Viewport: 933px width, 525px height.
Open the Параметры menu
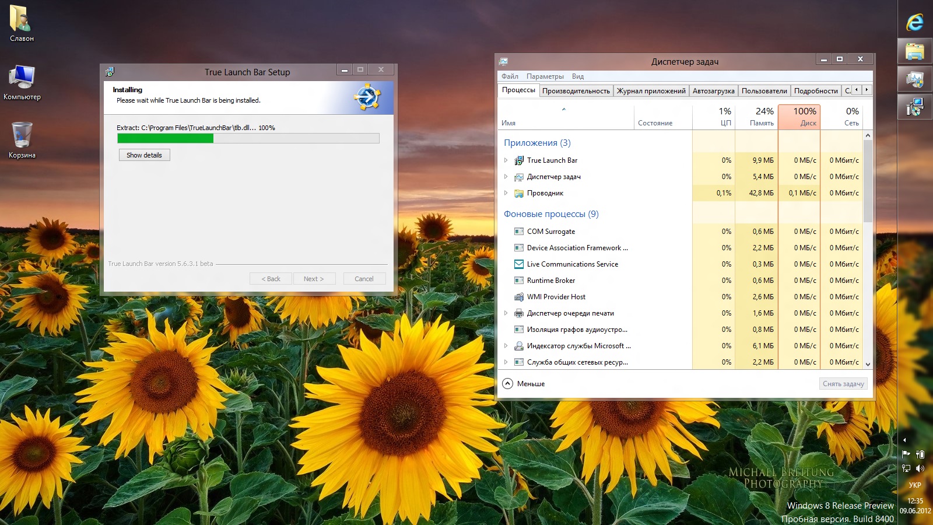coord(545,76)
